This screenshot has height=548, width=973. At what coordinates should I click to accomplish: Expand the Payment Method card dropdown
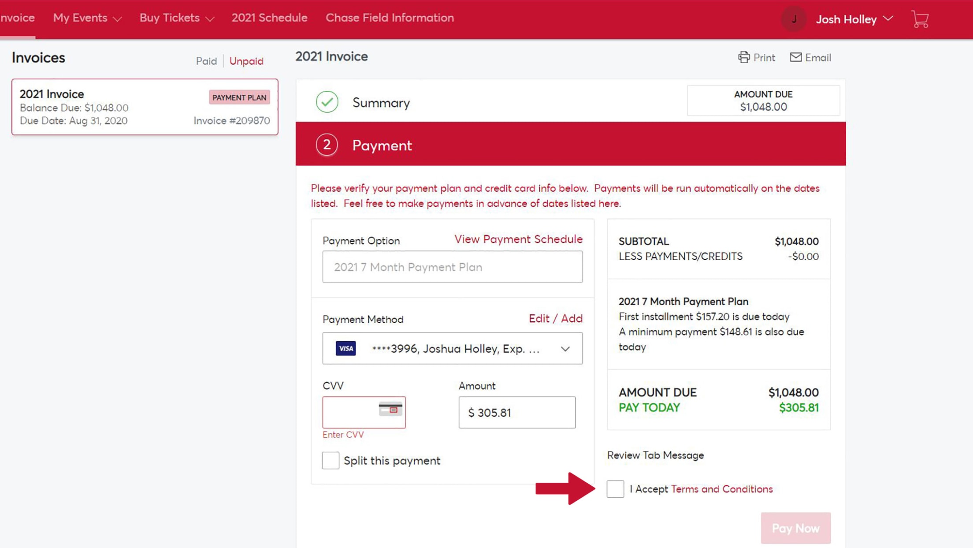tap(565, 349)
